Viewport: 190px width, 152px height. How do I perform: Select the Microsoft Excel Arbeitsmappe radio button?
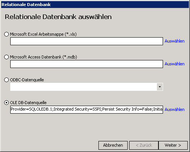[6, 34]
